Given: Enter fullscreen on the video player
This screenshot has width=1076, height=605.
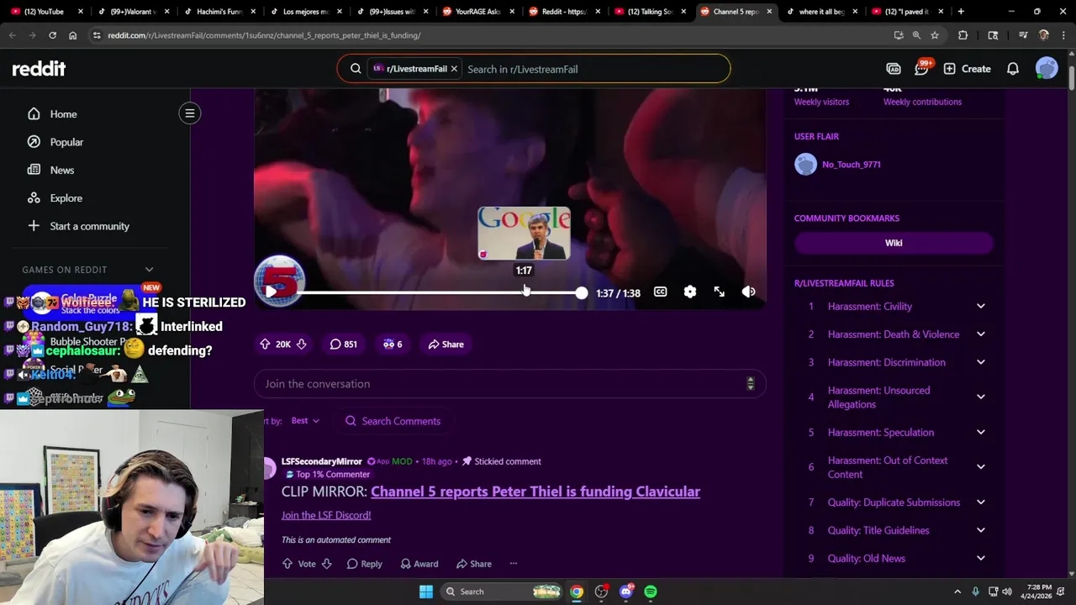Looking at the screenshot, I should 720,292.
